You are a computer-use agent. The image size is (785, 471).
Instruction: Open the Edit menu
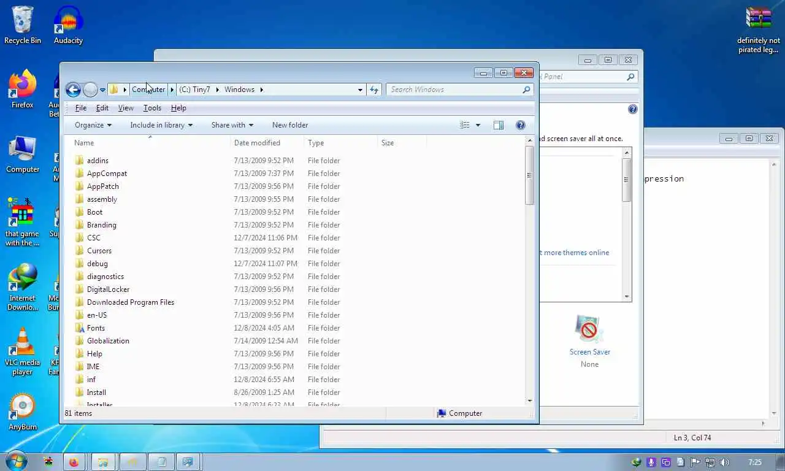pos(102,108)
